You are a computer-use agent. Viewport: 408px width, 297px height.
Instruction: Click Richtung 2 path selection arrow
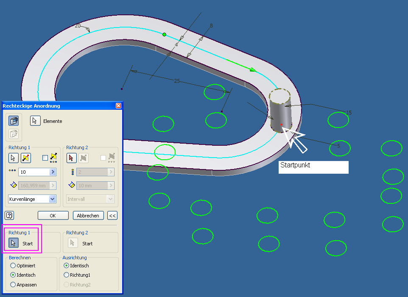coord(72,158)
